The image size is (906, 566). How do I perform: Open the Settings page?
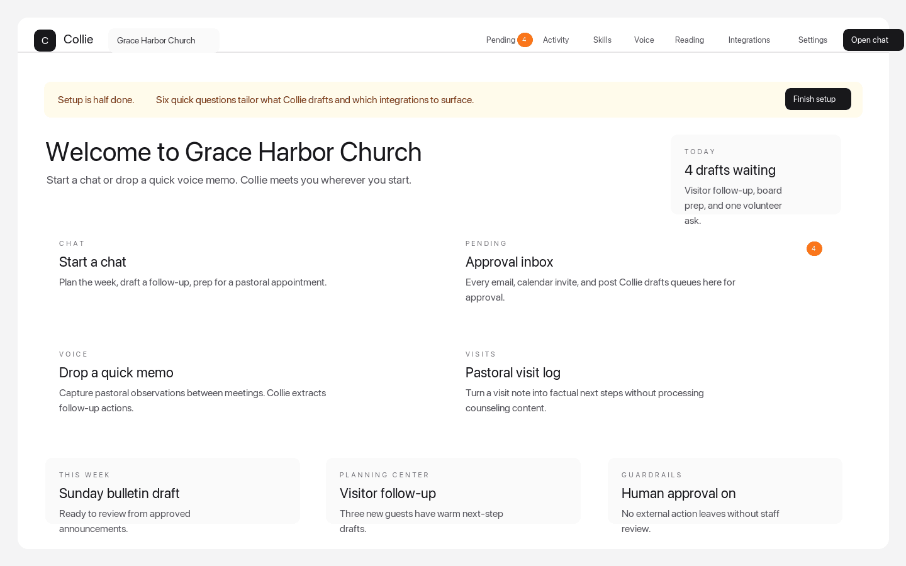pos(812,40)
